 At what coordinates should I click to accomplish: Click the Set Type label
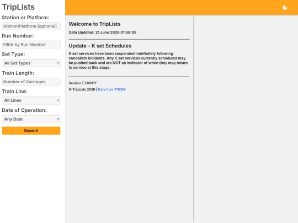13,54
